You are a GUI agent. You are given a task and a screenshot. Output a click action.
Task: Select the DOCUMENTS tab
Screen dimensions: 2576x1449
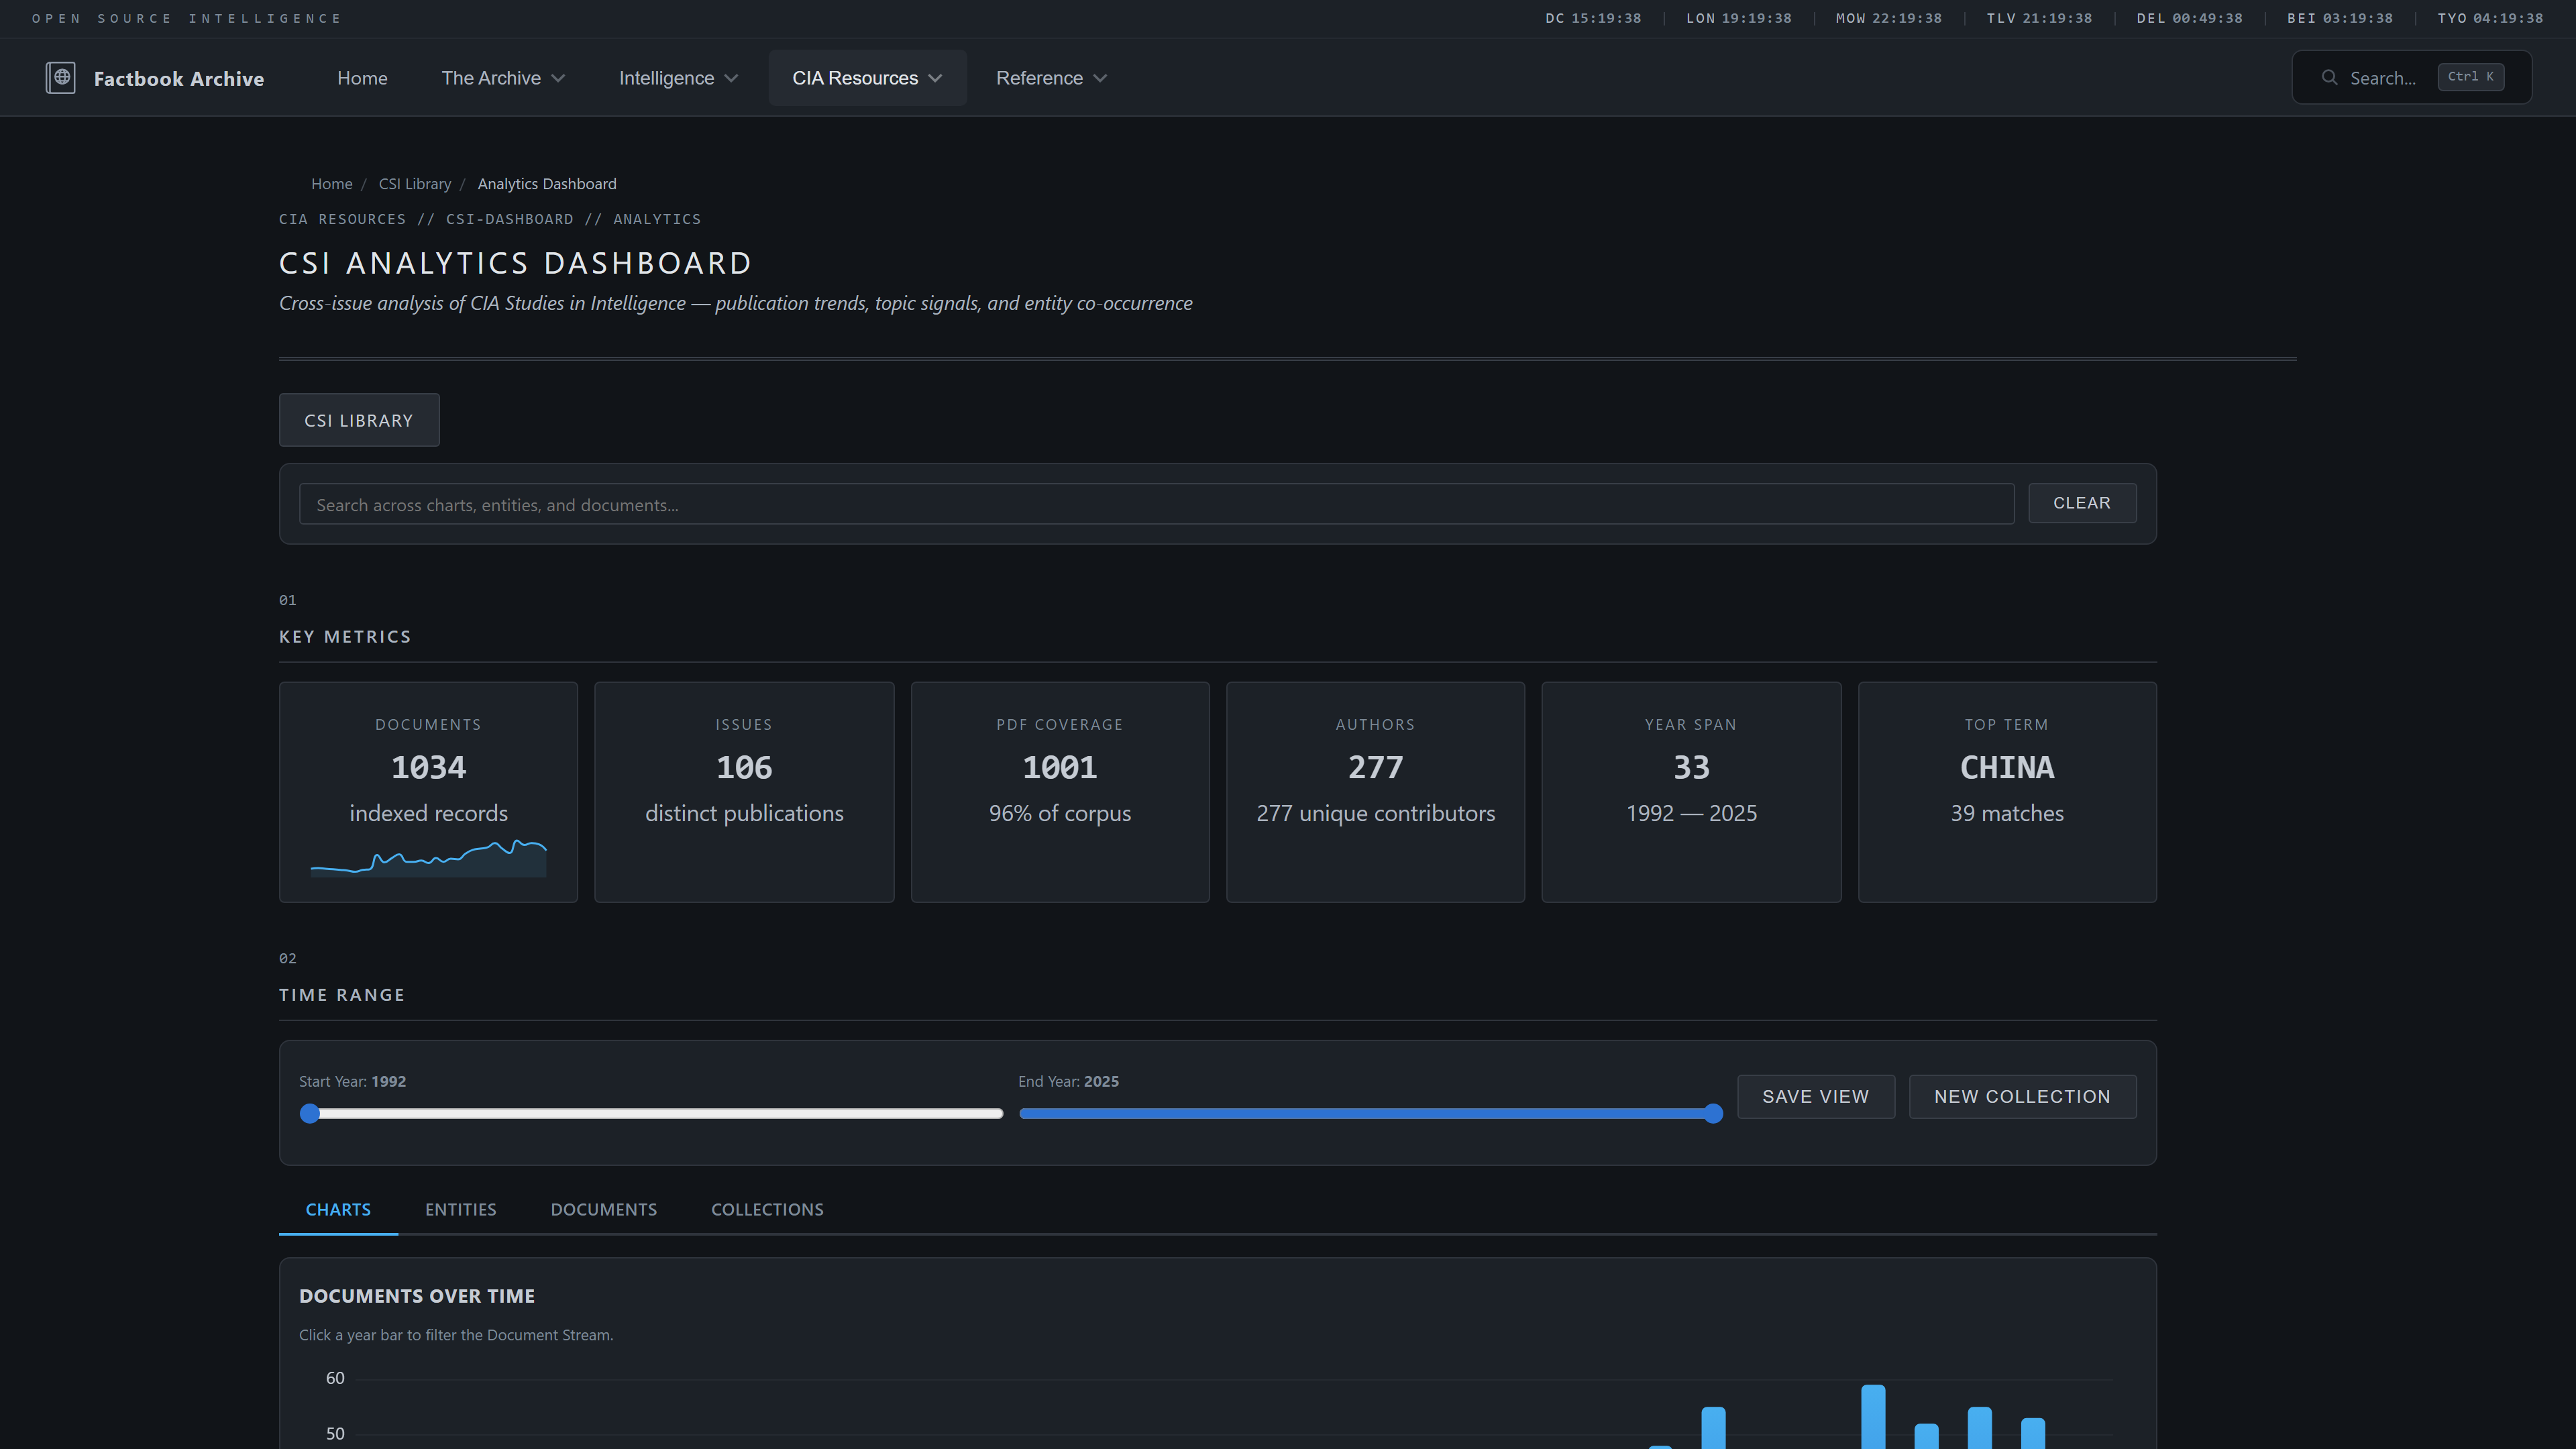[604, 1209]
